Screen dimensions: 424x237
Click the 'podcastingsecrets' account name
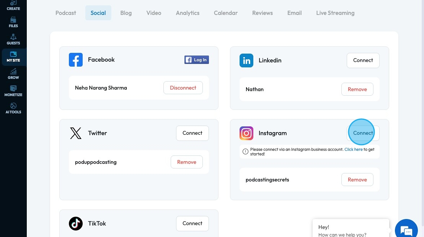(267, 180)
